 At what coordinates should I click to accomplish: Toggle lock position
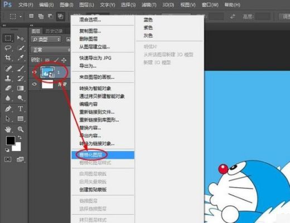coord(64,60)
